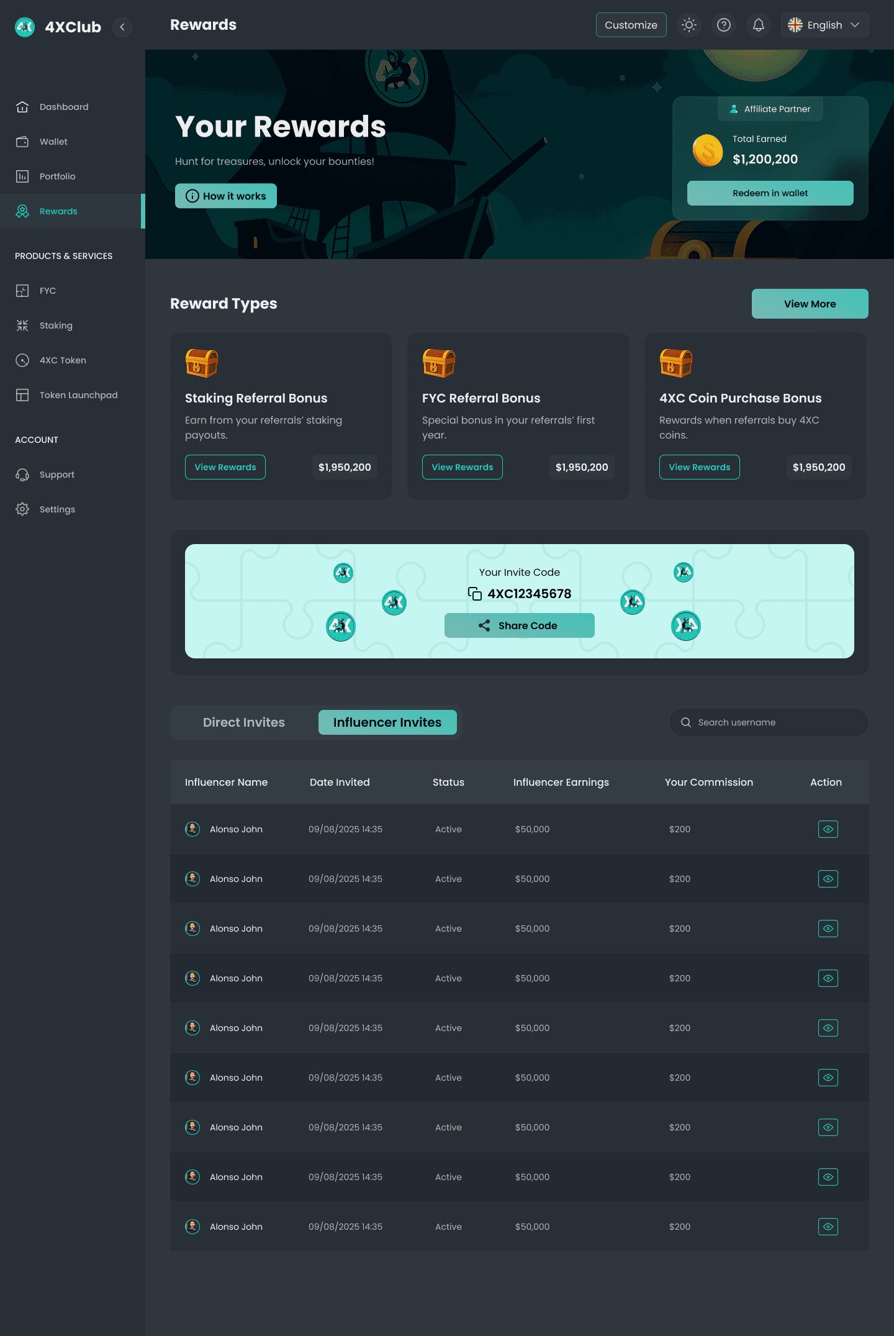The image size is (894, 1336).
Task: Click Redeem in wallet button
Action: (x=770, y=193)
